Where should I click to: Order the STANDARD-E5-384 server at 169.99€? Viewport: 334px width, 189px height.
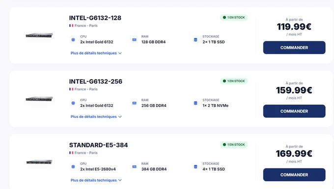click(294, 175)
